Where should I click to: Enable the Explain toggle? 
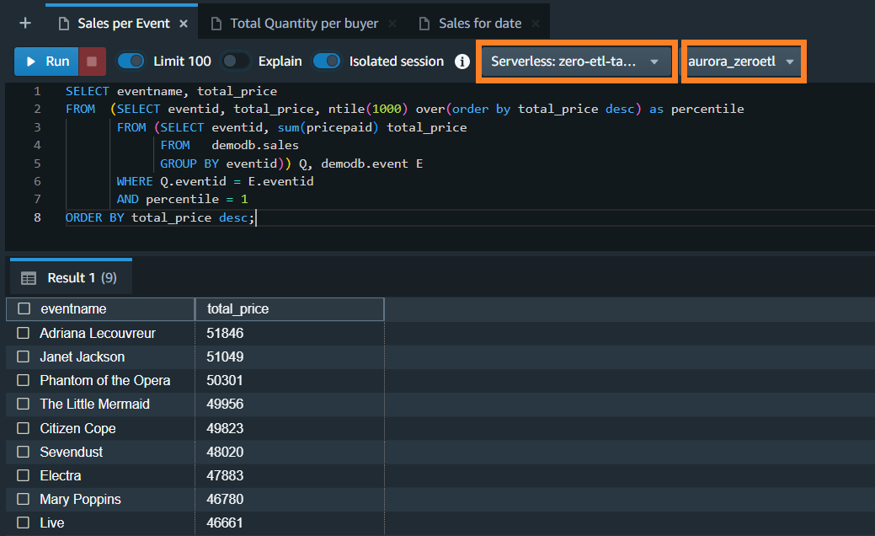point(236,62)
